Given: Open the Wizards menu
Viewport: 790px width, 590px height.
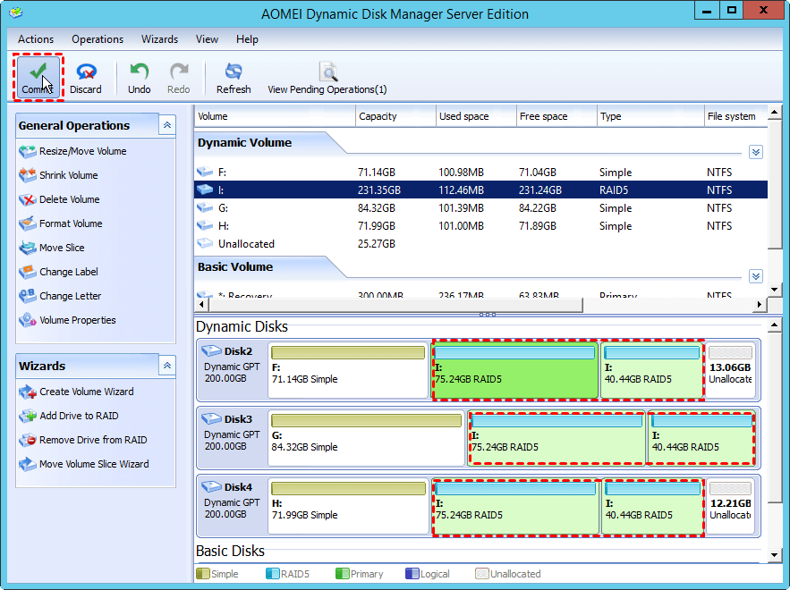Looking at the screenshot, I should click(x=159, y=39).
